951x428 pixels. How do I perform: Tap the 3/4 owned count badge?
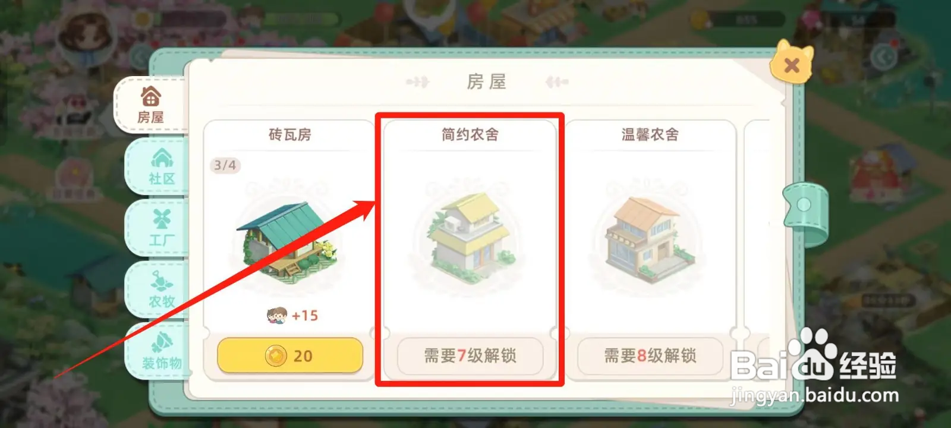[x=225, y=165]
